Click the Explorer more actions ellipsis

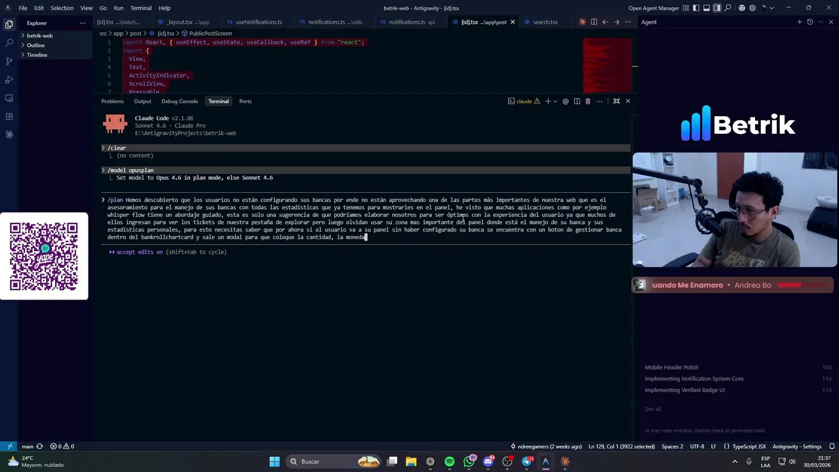82,23
